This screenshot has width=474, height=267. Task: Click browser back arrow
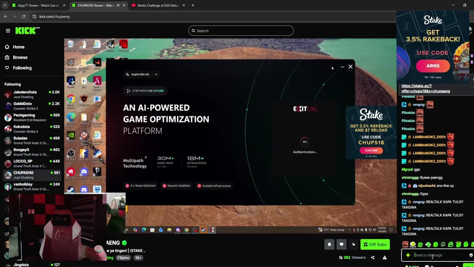click(6, 16)
